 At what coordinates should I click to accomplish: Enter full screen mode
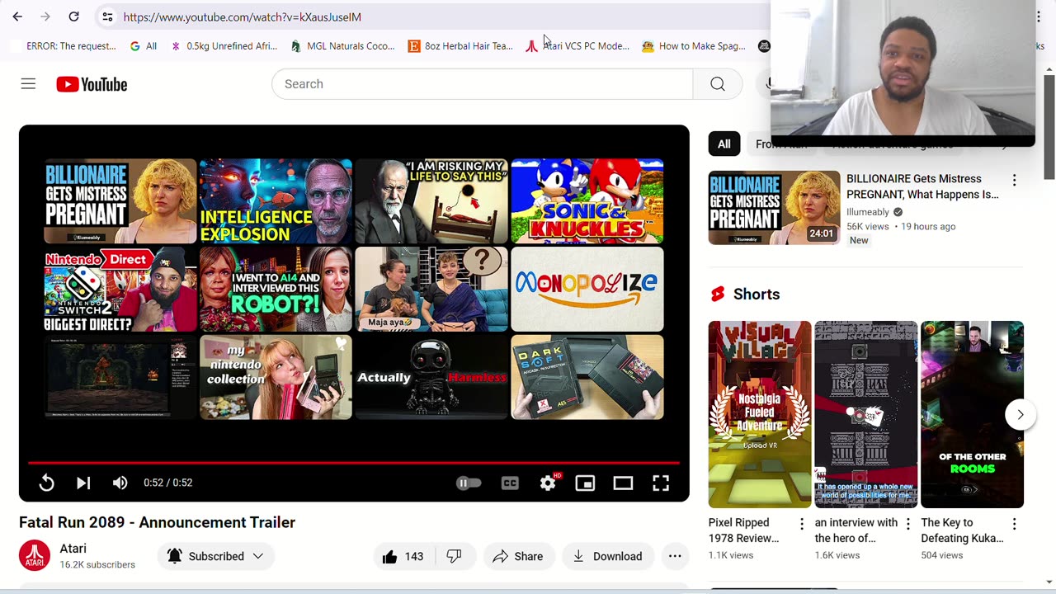click(661, 483)
